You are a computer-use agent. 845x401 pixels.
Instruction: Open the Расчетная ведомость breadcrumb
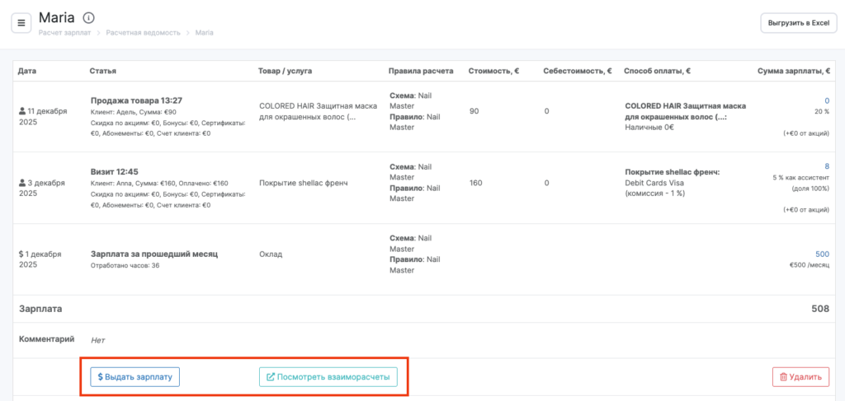tap(144, 32)
